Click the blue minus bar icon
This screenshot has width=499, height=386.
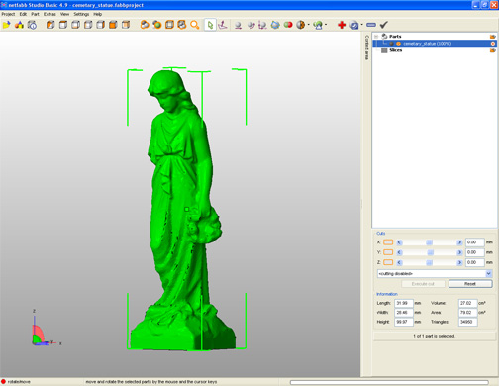click(x=371, y=25)
